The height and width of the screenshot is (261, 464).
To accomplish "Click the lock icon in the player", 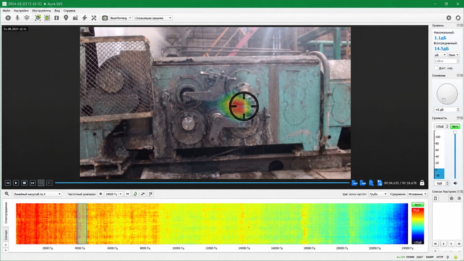I will pyautogui.click(x=422, y=183).
